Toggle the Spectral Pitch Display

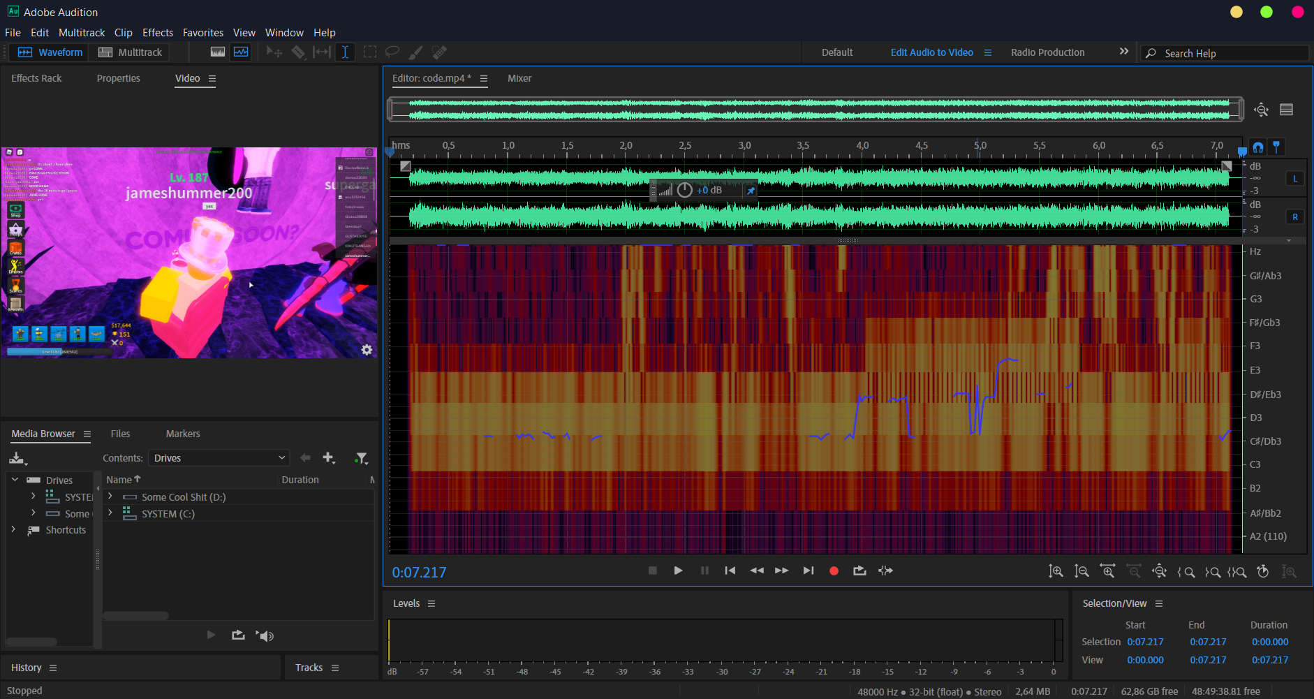pyautogui.click(x=241, y=52)
